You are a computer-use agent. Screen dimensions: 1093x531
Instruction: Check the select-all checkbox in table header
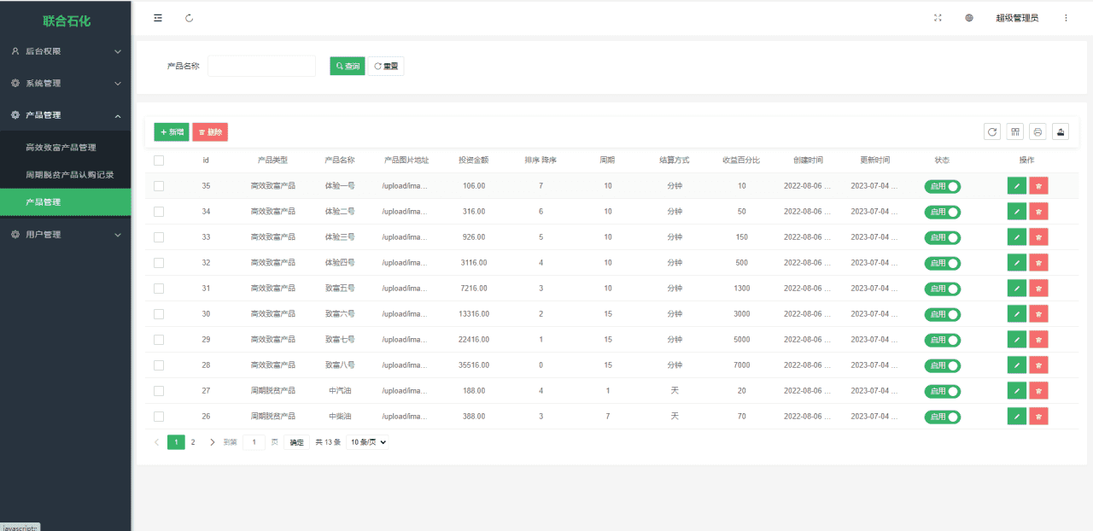click(159, 160)
